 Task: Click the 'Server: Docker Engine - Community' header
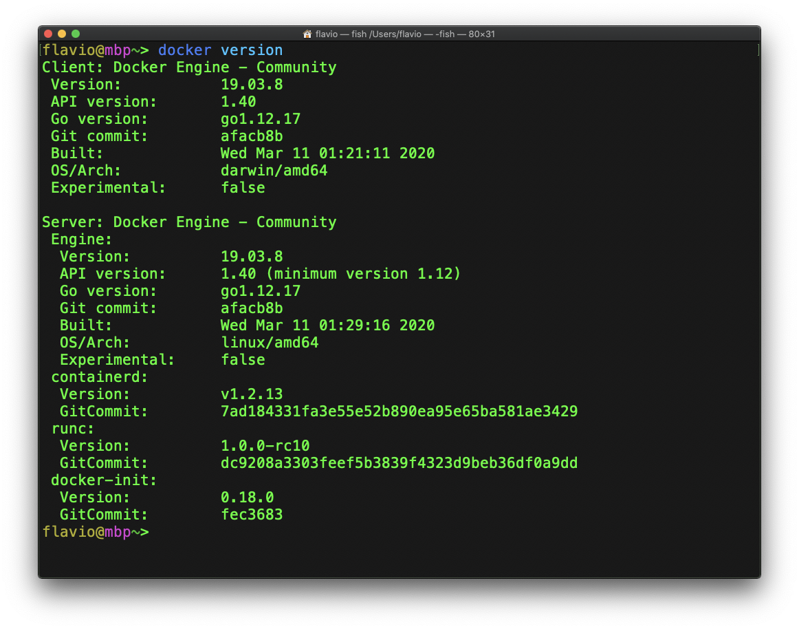pyautogui.click(x=189, y=222)
